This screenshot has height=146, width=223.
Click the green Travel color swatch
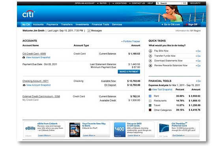pos(150,105)
